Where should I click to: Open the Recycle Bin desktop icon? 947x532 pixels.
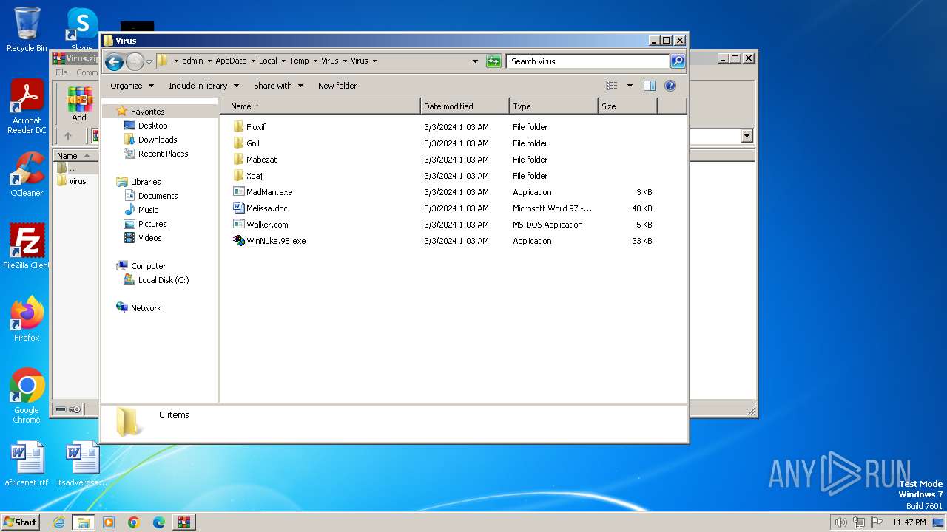click(27, 30)
